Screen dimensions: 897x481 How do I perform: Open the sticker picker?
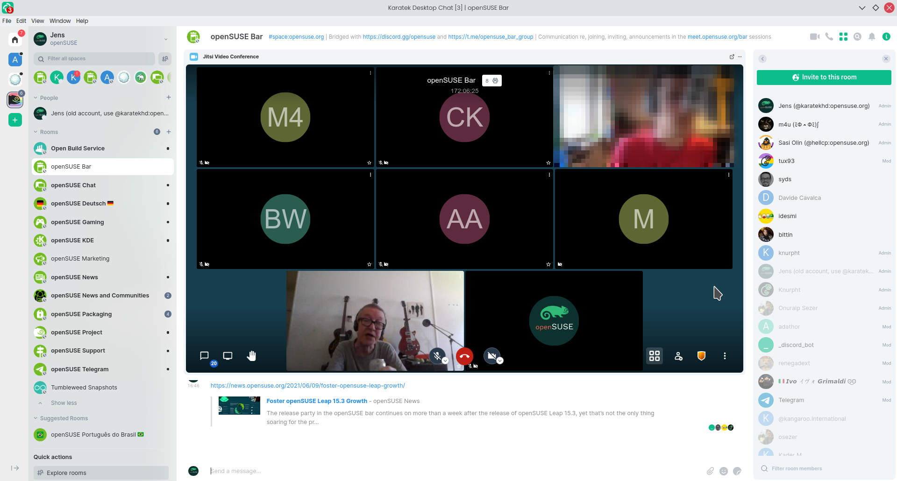pos(737,471)
